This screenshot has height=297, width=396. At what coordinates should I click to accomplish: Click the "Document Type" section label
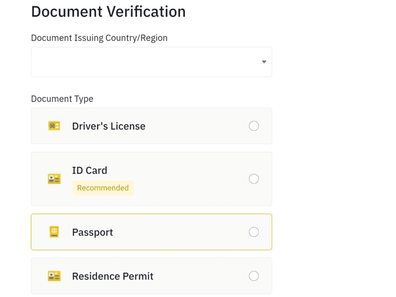click(62, 99)
